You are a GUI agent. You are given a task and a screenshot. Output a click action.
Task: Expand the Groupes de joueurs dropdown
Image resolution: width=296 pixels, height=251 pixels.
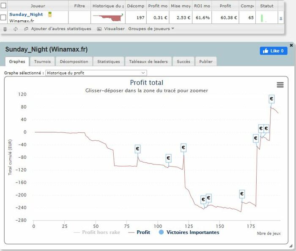pyautogui.click(x=151, y=29)
